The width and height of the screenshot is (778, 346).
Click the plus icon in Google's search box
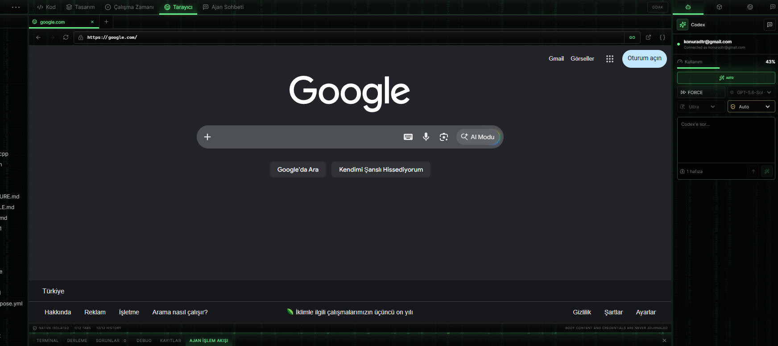(x=207, y=137)
